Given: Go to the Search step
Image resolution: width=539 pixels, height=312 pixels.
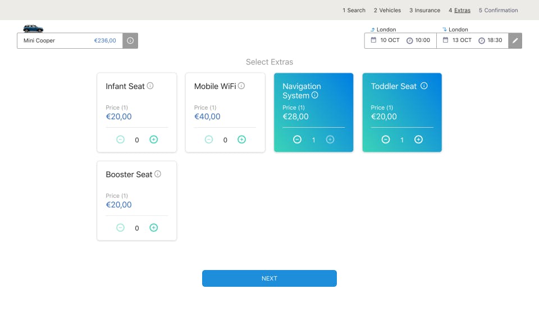Looking at the screenshot, I should click(x=354, y=10).
